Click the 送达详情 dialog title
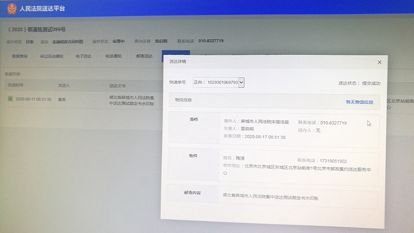The image size is (414, 233). (x=178, y=62)
